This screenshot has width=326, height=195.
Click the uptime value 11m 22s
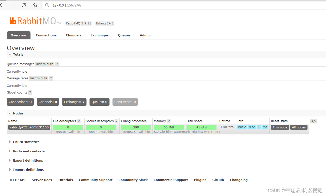227,127
